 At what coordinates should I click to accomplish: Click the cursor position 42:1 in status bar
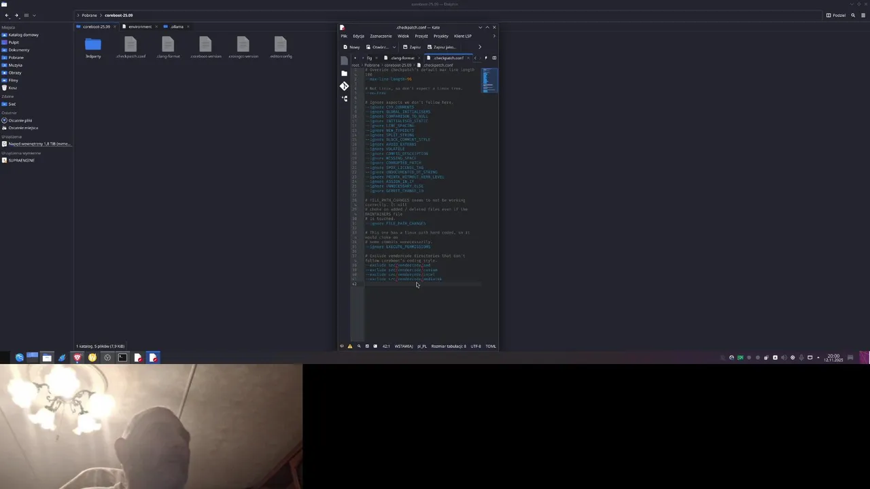pos(385,346)
